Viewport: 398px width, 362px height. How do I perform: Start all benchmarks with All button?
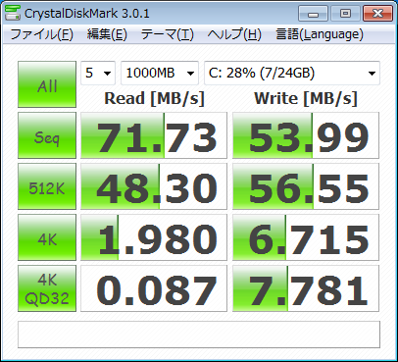tap(47, 84)
